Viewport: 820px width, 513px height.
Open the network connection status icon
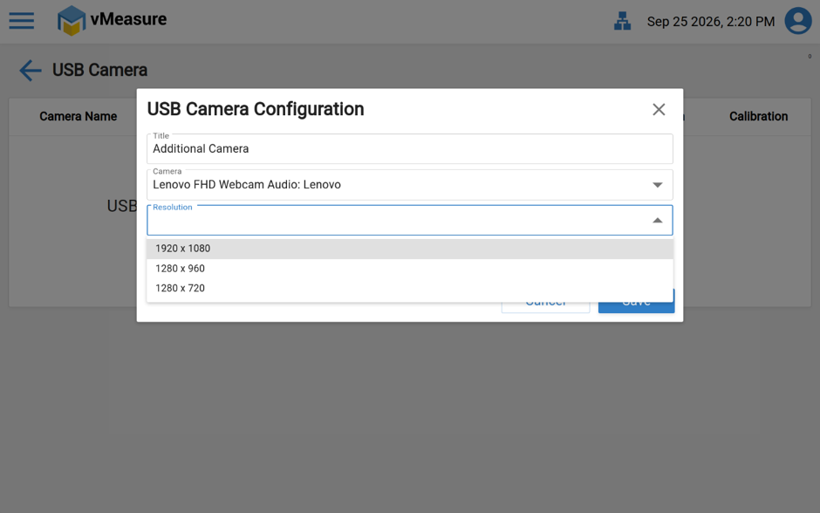pyautogui.click(x=622, y=22)
